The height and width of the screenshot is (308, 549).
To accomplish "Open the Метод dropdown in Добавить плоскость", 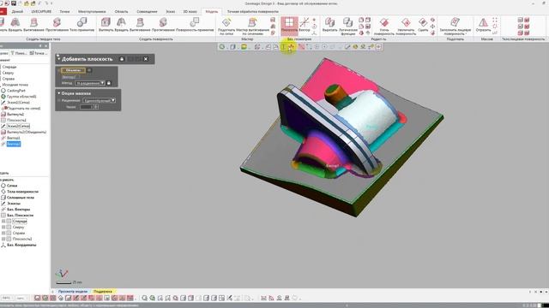I will tap(90, 83).
